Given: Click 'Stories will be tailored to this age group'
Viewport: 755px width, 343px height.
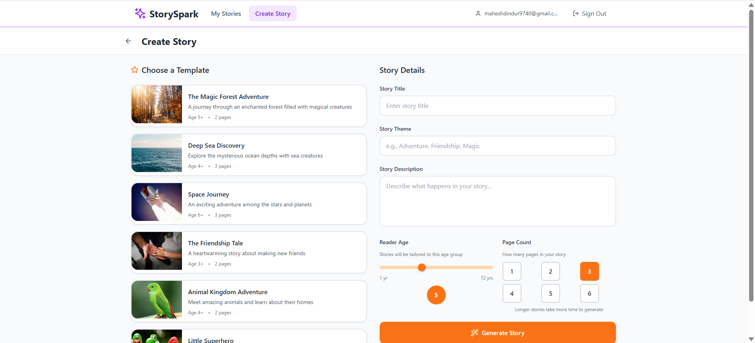Looking at the screenshot, I should pyautogui.click(x=421, y=254).
